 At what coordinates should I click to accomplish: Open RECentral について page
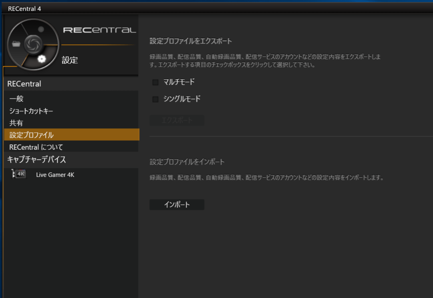coord(36,147)
